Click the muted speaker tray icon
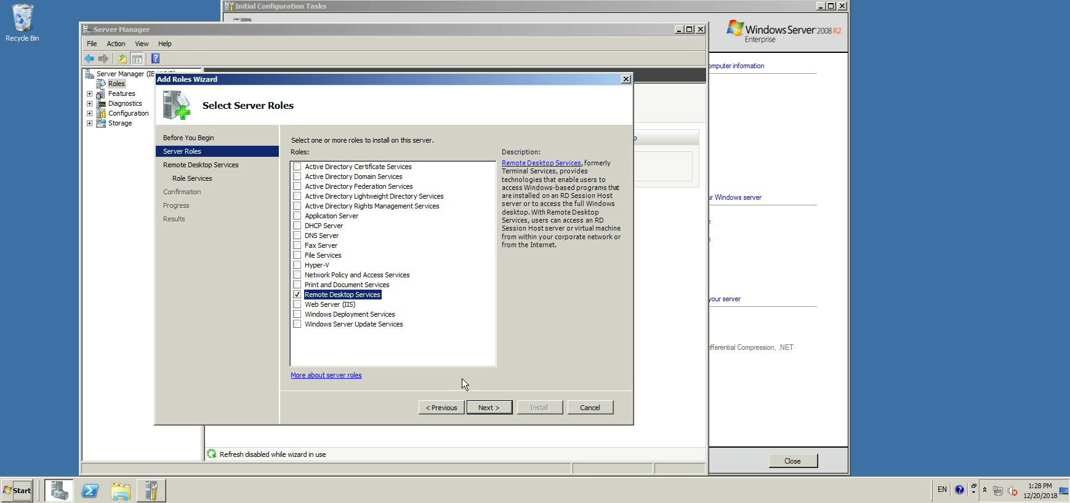Viewport: 1070px width, 503px height. click(x=1012, y=491)
